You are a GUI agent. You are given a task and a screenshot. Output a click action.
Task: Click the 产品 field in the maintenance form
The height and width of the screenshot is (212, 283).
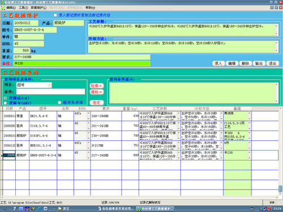pyautogui.click(x=68, y=23)
